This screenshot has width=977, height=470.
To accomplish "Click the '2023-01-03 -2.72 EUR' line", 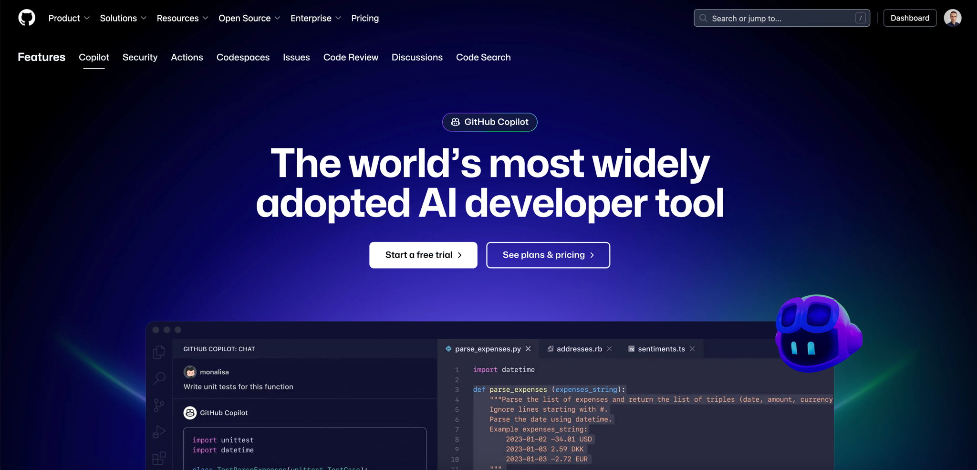I will [x=547, y=459].
